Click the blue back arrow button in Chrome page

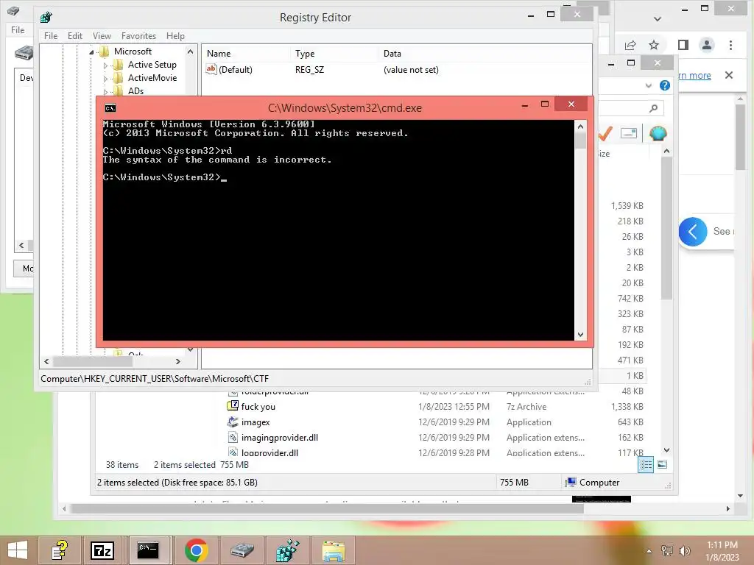point(692,232)
